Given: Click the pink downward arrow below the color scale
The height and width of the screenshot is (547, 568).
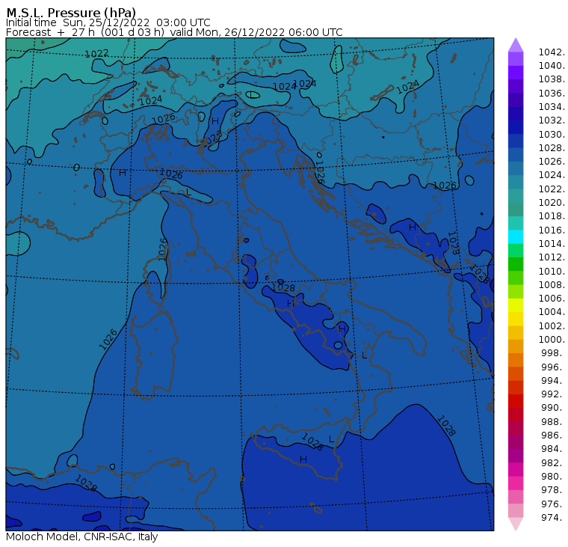Looking at the screenshot, I should tap(516, 524).
